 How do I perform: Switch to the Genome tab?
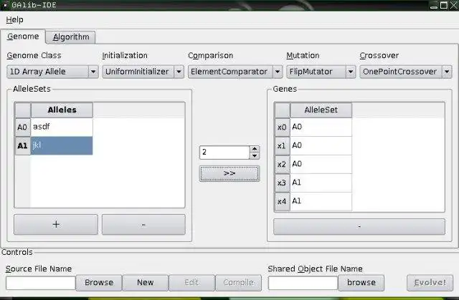[23, 37]
